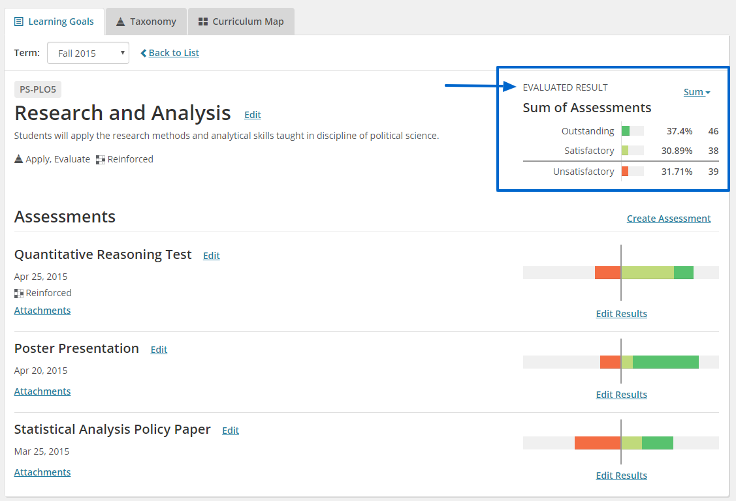
Task: Edit Results for Quantitative Reasoning Test
Action: (622, 314)
